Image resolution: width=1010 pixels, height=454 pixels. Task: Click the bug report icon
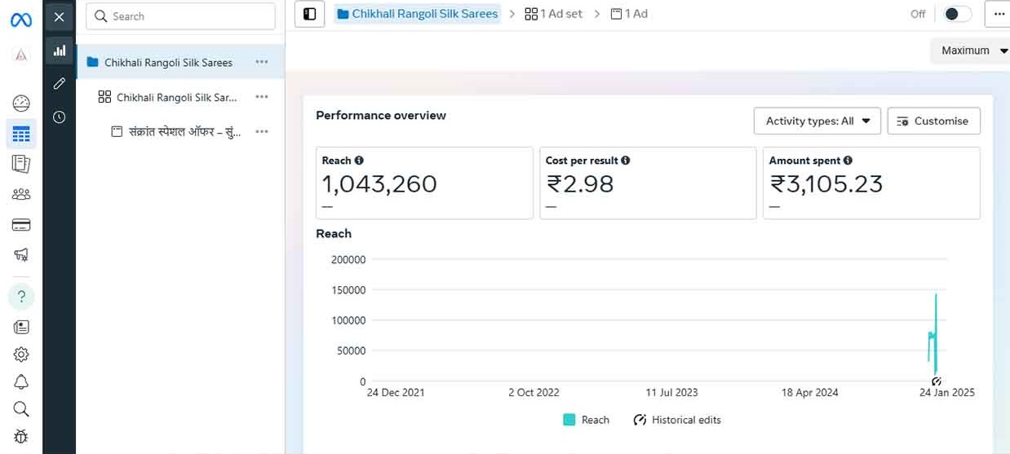[21, 437]
